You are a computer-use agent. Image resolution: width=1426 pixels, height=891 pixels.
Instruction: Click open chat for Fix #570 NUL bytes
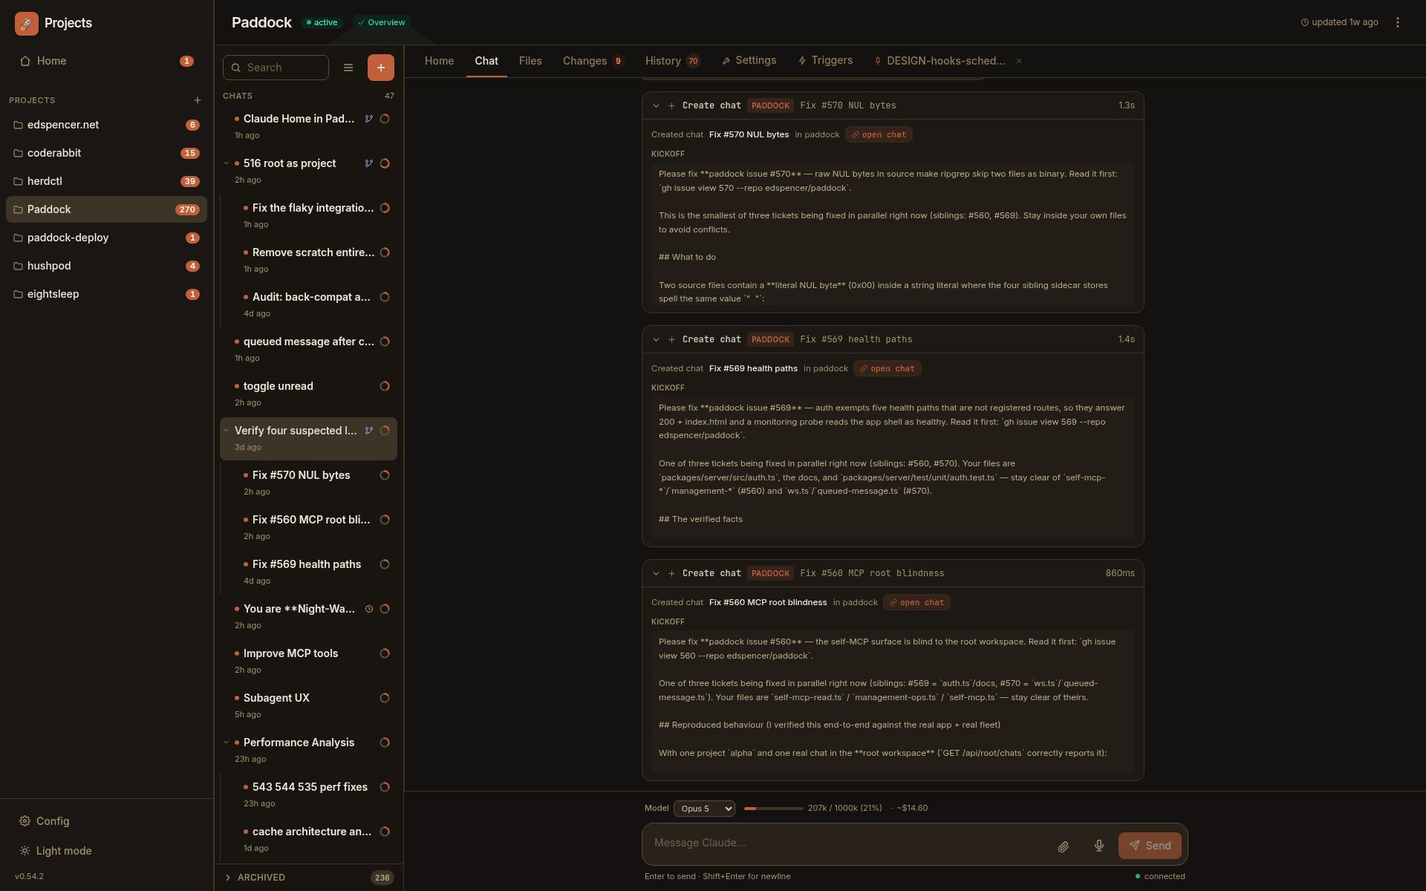point(879,134)
